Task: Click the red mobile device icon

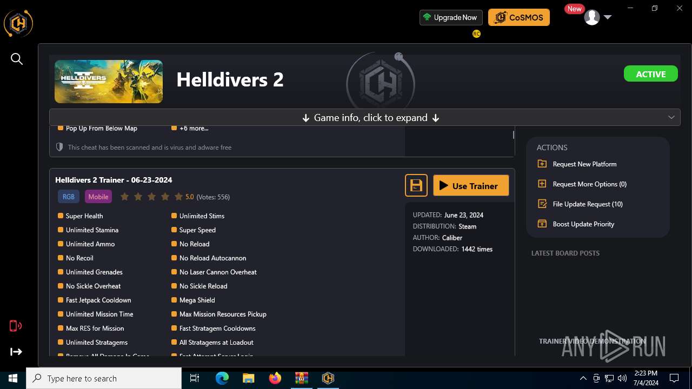Action: [16, 326]
